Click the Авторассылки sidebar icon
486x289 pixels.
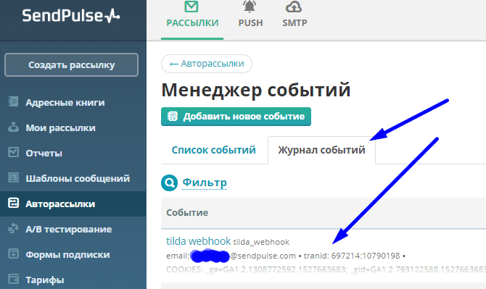tap(13, 204)
